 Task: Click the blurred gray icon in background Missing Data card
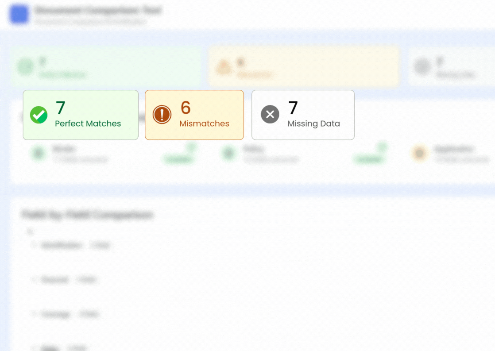(x=422, y=67)
